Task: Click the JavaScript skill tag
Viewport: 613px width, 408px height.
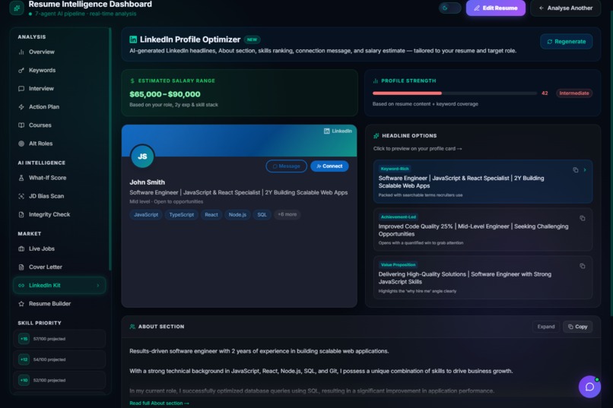Action: (146, 215)
